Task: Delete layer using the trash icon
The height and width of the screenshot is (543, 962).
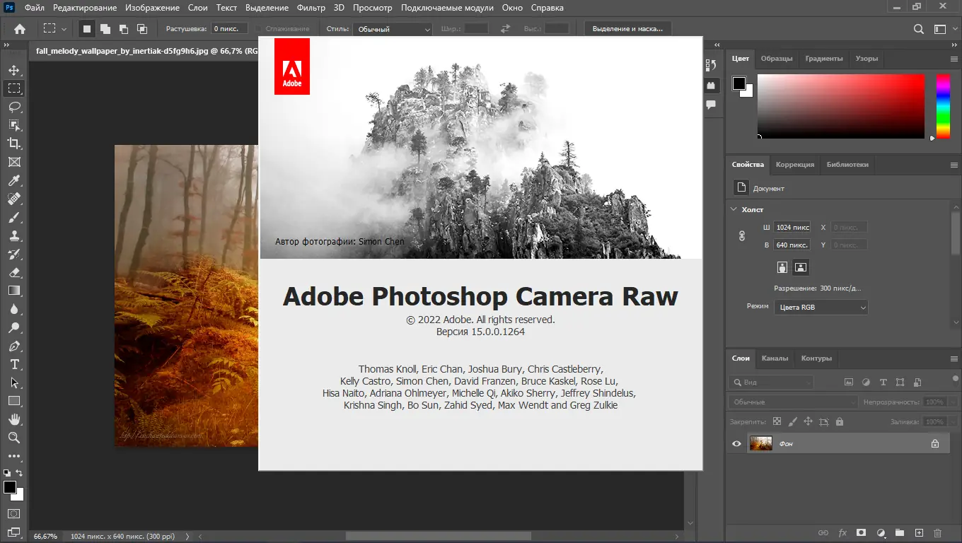Action: 938,532
